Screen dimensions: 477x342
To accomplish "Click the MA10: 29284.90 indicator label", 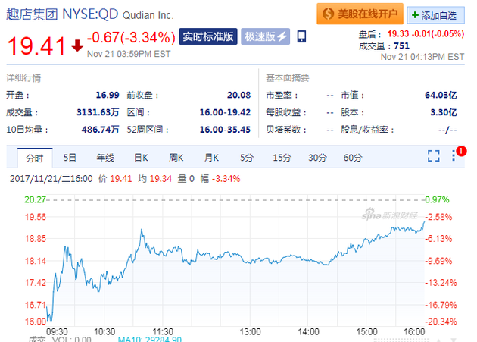I will [x=150, y=339].
